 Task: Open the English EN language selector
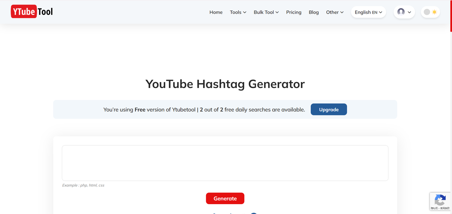pyautogui.click(x=368, y=12)
